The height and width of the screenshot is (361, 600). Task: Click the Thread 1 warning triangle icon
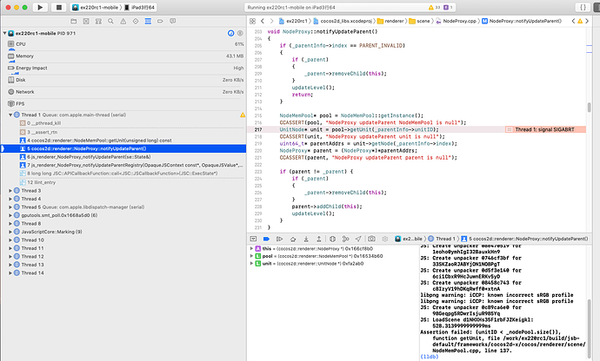click(x=243, y=115)
